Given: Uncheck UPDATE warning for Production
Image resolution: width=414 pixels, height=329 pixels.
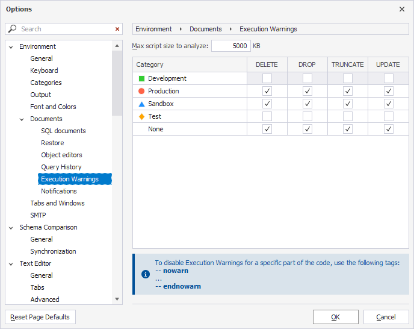Looking at the screenshot, I should click(x=388, y=91).
